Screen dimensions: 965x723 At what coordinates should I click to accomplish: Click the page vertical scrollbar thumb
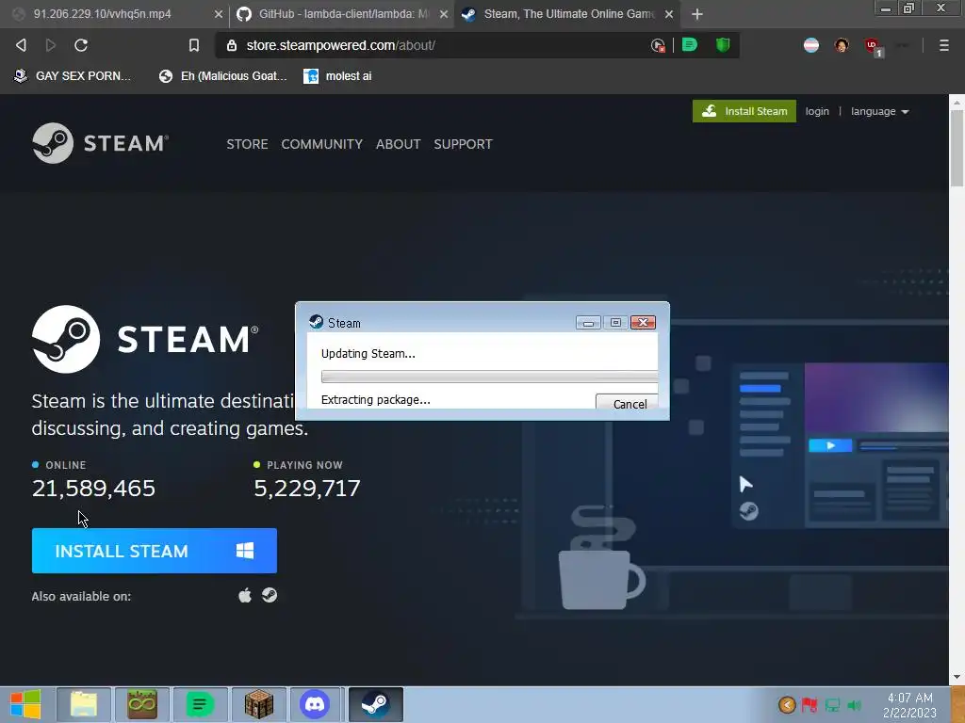coord(957,148)
